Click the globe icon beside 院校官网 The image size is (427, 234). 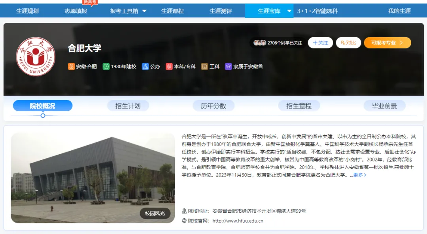(184, 221)
